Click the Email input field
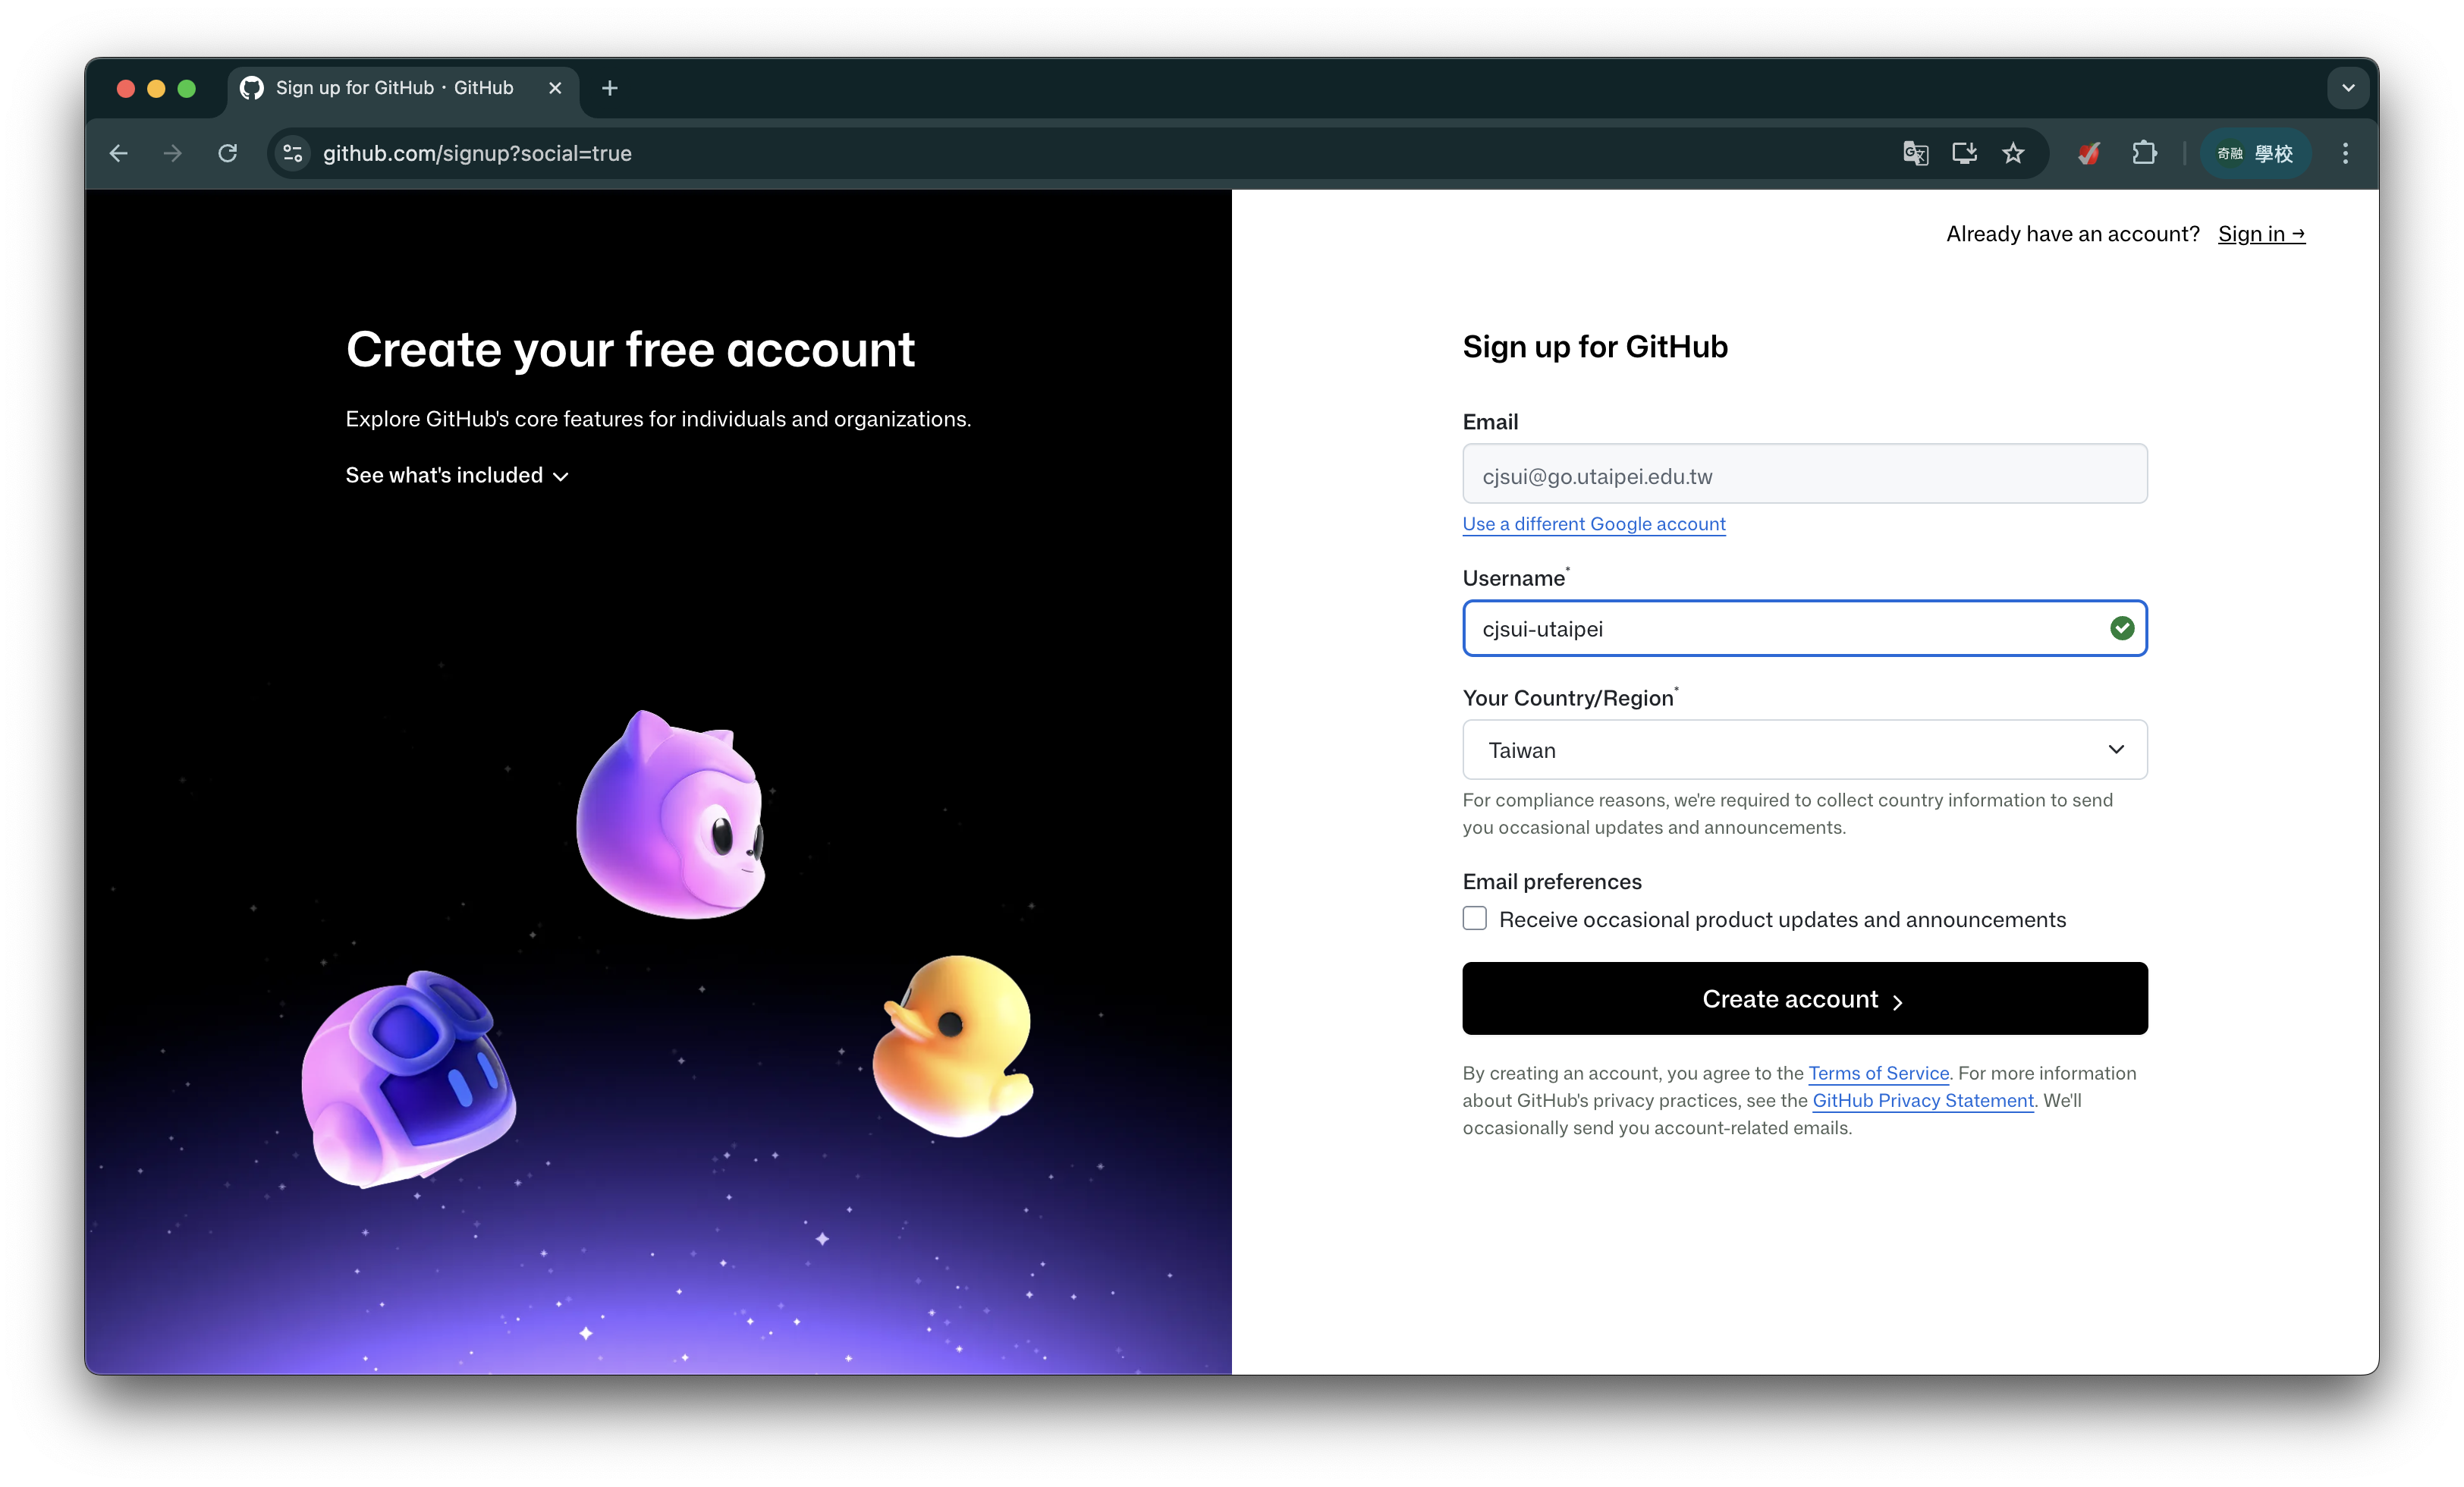 pyautogui.click(x=1804, y=474)
